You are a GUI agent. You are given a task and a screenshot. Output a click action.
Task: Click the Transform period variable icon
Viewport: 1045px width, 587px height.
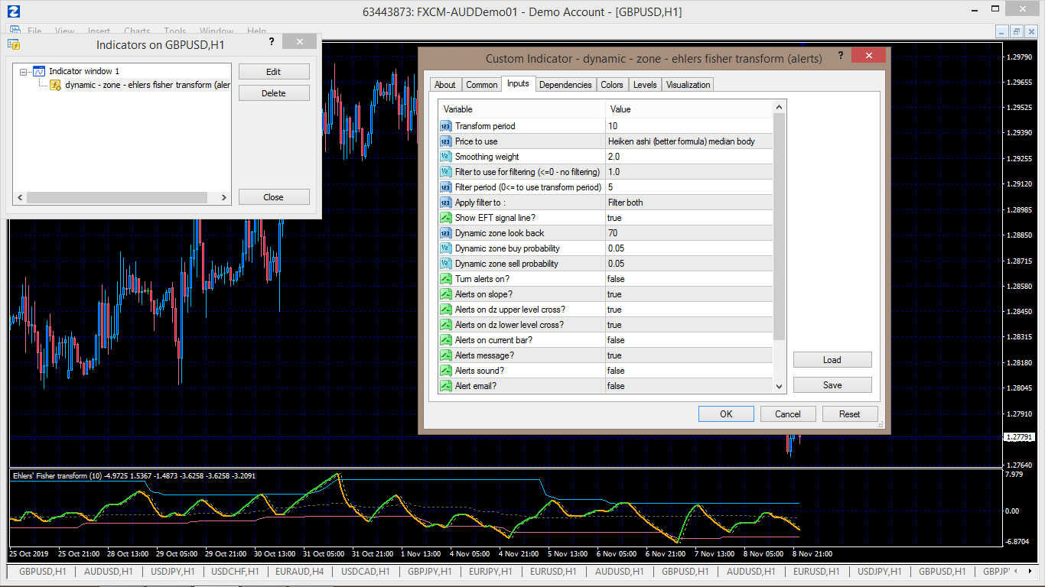tap(446, 126)
